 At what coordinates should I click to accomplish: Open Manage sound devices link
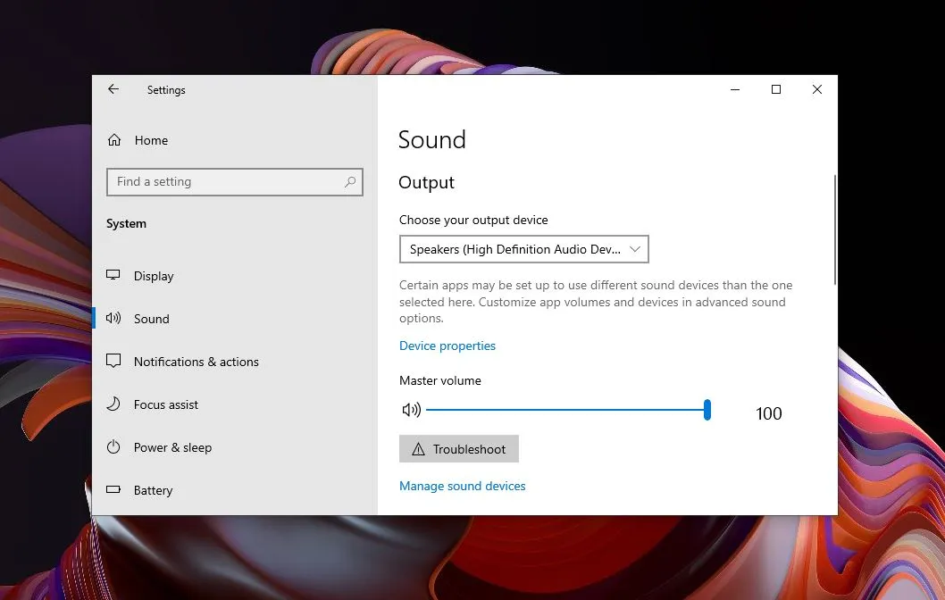pyautogui.click(x=462, y=486)
